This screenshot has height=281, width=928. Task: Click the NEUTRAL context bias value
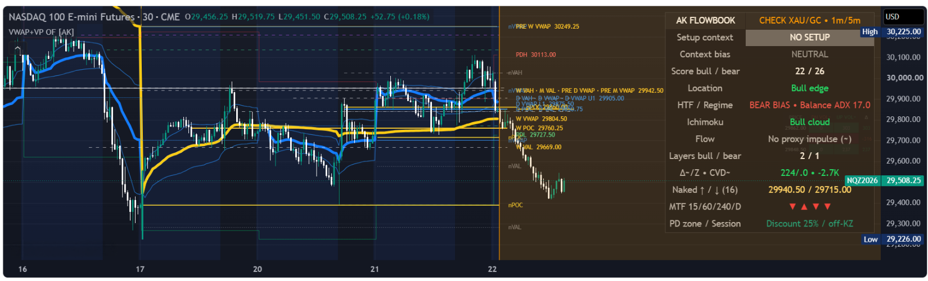point(809,55)
